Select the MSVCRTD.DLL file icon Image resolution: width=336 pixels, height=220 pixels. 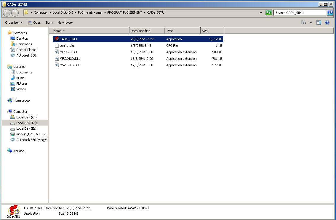(x=57, y=65)
